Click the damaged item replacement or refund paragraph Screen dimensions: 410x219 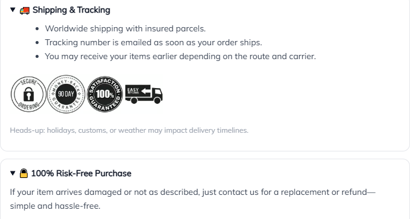point(193,199)
